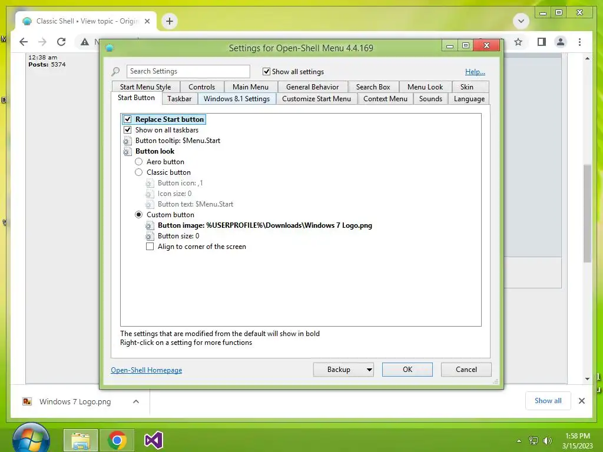Open Chrome tab search chevron
The width and height of the screenshot is (603, 452).
(x=521, y=21)
